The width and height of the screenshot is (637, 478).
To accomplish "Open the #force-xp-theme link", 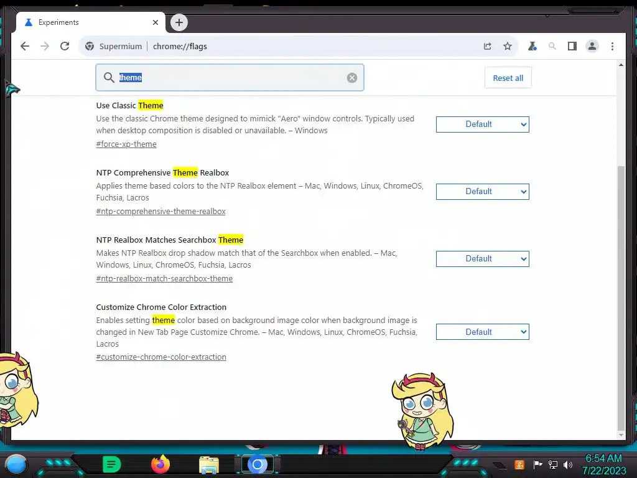I will (126, 144).
